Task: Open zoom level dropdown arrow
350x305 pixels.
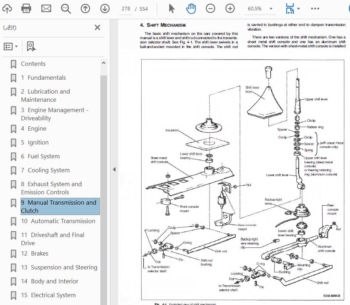Action: pos(271,9)
